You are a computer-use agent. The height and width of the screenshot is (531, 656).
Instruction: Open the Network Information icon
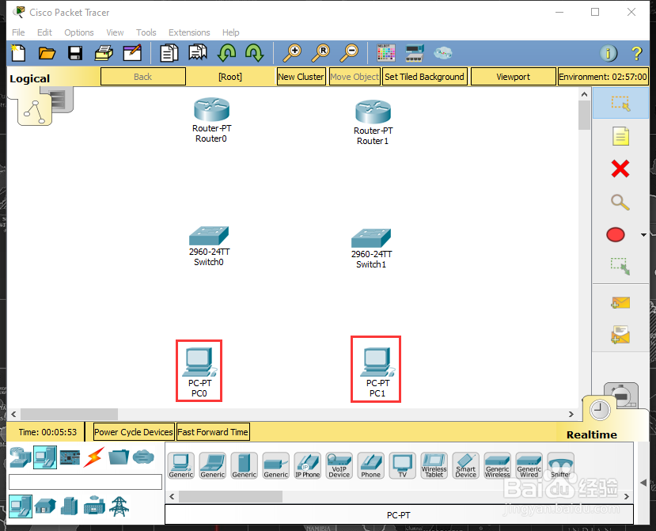click(609, 53)
